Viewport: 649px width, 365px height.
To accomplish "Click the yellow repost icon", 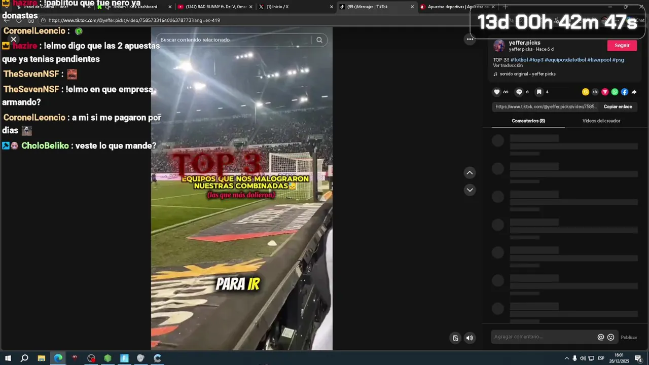I will click(586, 92).
